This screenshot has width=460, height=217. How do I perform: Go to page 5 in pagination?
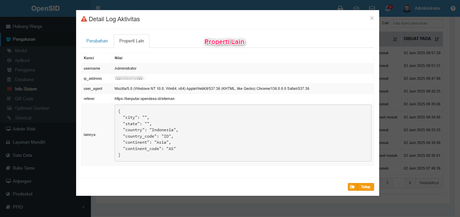tap(387, 183)
